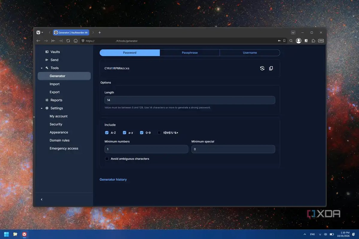
Task: Select Generator in the sidebar
Action: click(x=64, y=76)
